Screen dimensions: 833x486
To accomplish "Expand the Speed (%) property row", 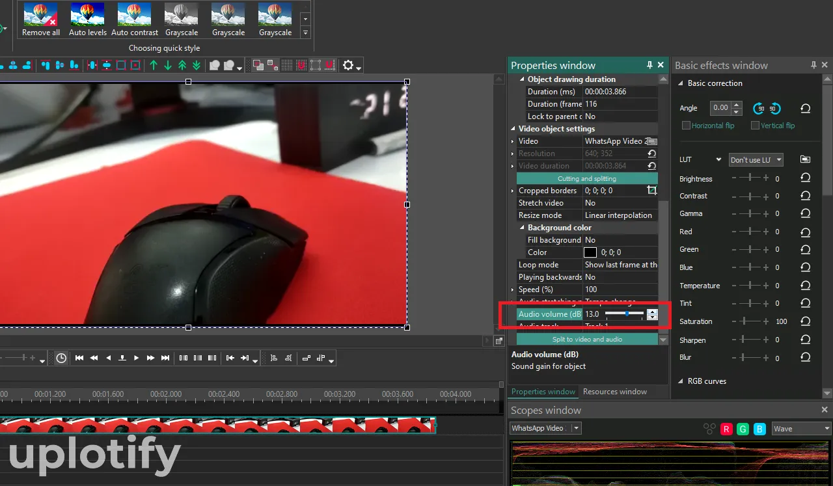I will coord(513,290).
